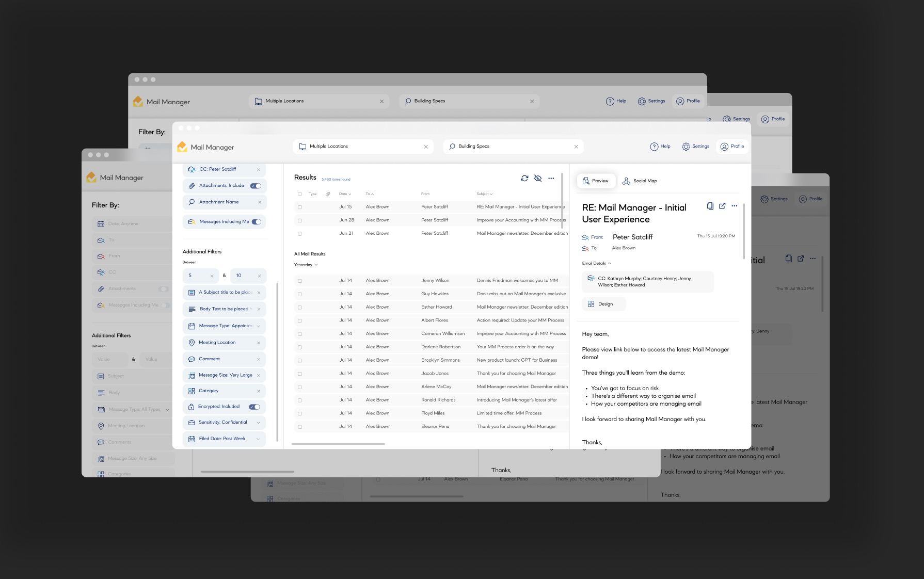Switch to the Social Map tab

[x=640, y=181]
